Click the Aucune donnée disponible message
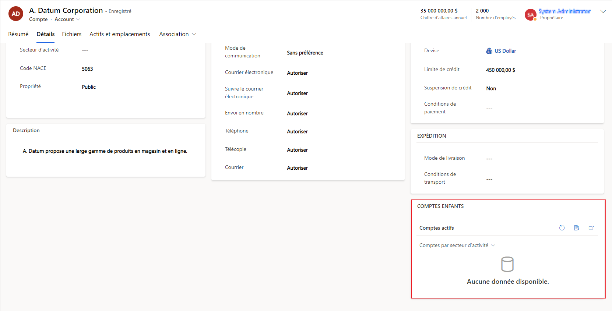This screenshot has height=311, width=612. pos(508,282)
